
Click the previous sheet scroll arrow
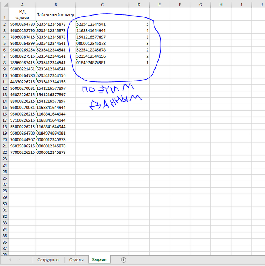point(10,260)
